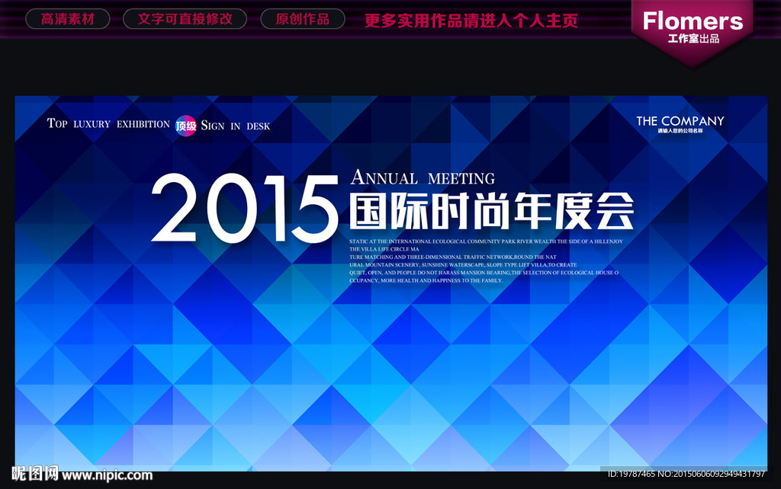Click the ID:19787465 number text
781x489 pixels.
631,474
